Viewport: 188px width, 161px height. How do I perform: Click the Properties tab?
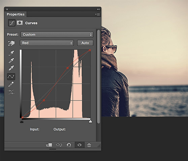point(15,14)
